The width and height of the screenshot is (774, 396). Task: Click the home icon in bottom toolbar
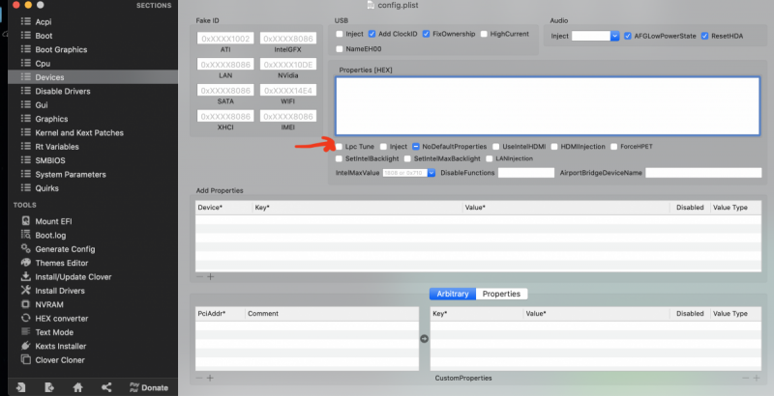(x=77, y=387)
